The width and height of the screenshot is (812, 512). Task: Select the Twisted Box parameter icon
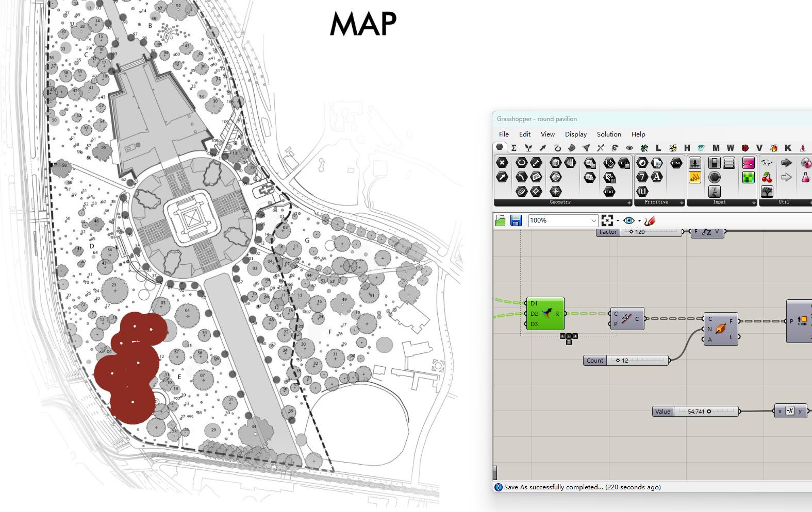click(570, 163)
